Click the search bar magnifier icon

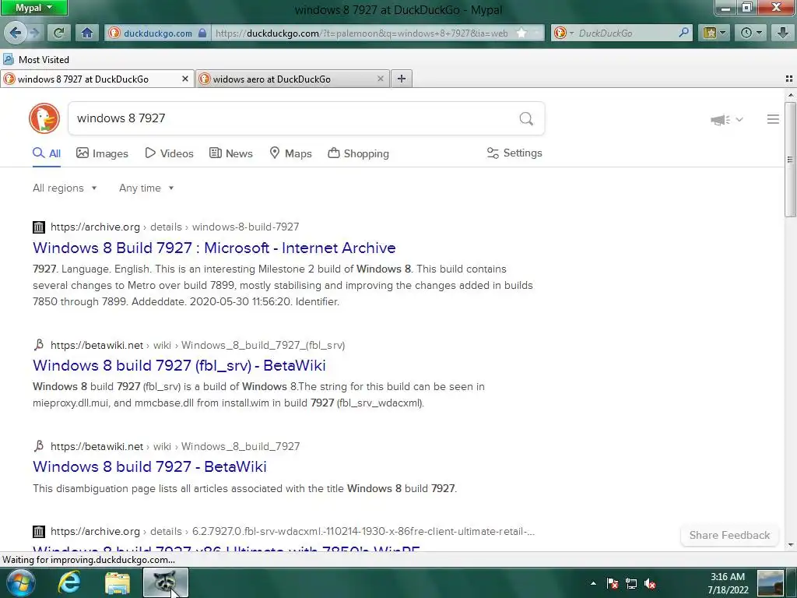click(684, 33)
